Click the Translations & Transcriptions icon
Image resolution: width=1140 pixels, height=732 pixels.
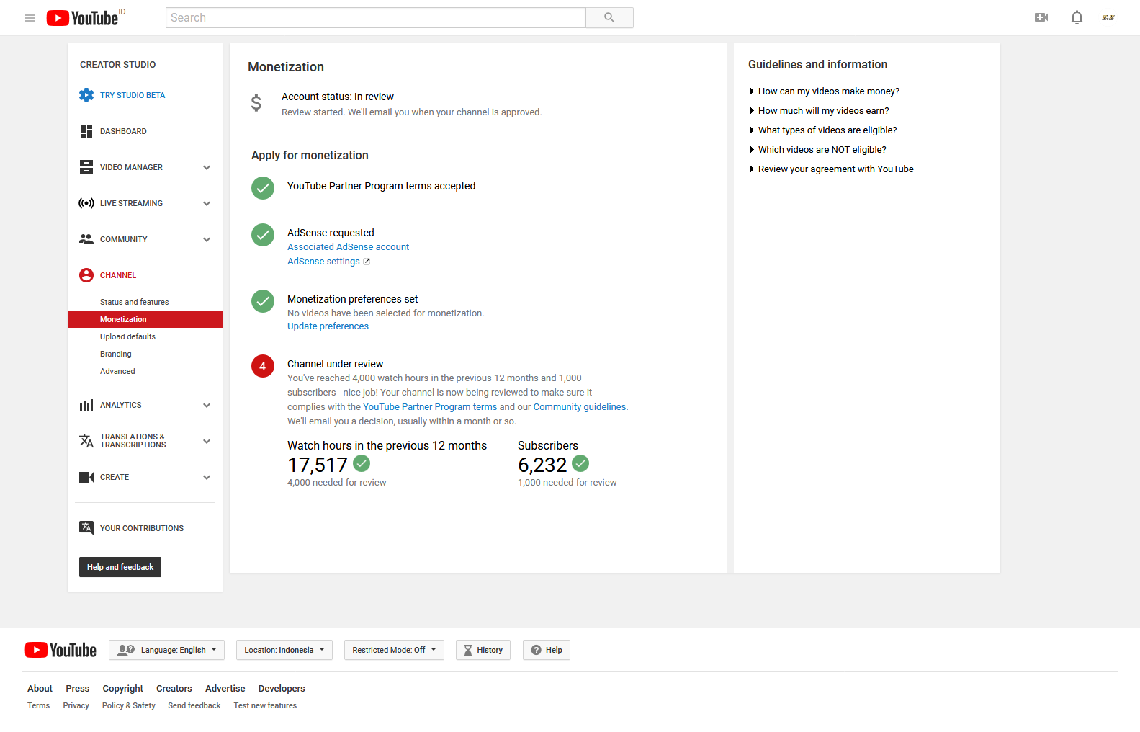86,441
